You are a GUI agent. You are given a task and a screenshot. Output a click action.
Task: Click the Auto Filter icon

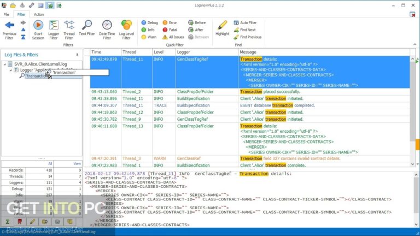236,23
